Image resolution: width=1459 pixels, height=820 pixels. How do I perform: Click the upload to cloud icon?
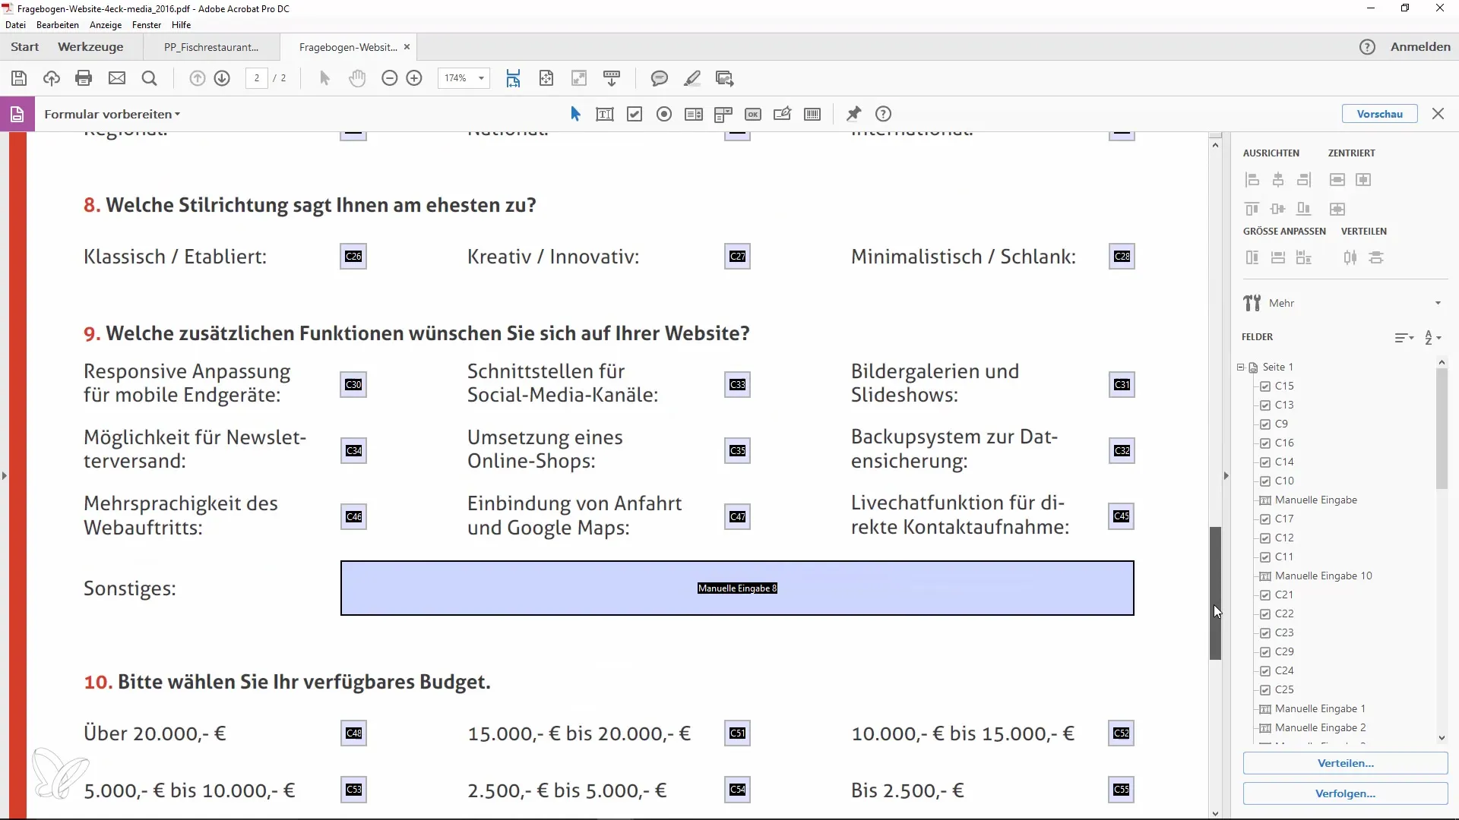(x=52, y=78)
